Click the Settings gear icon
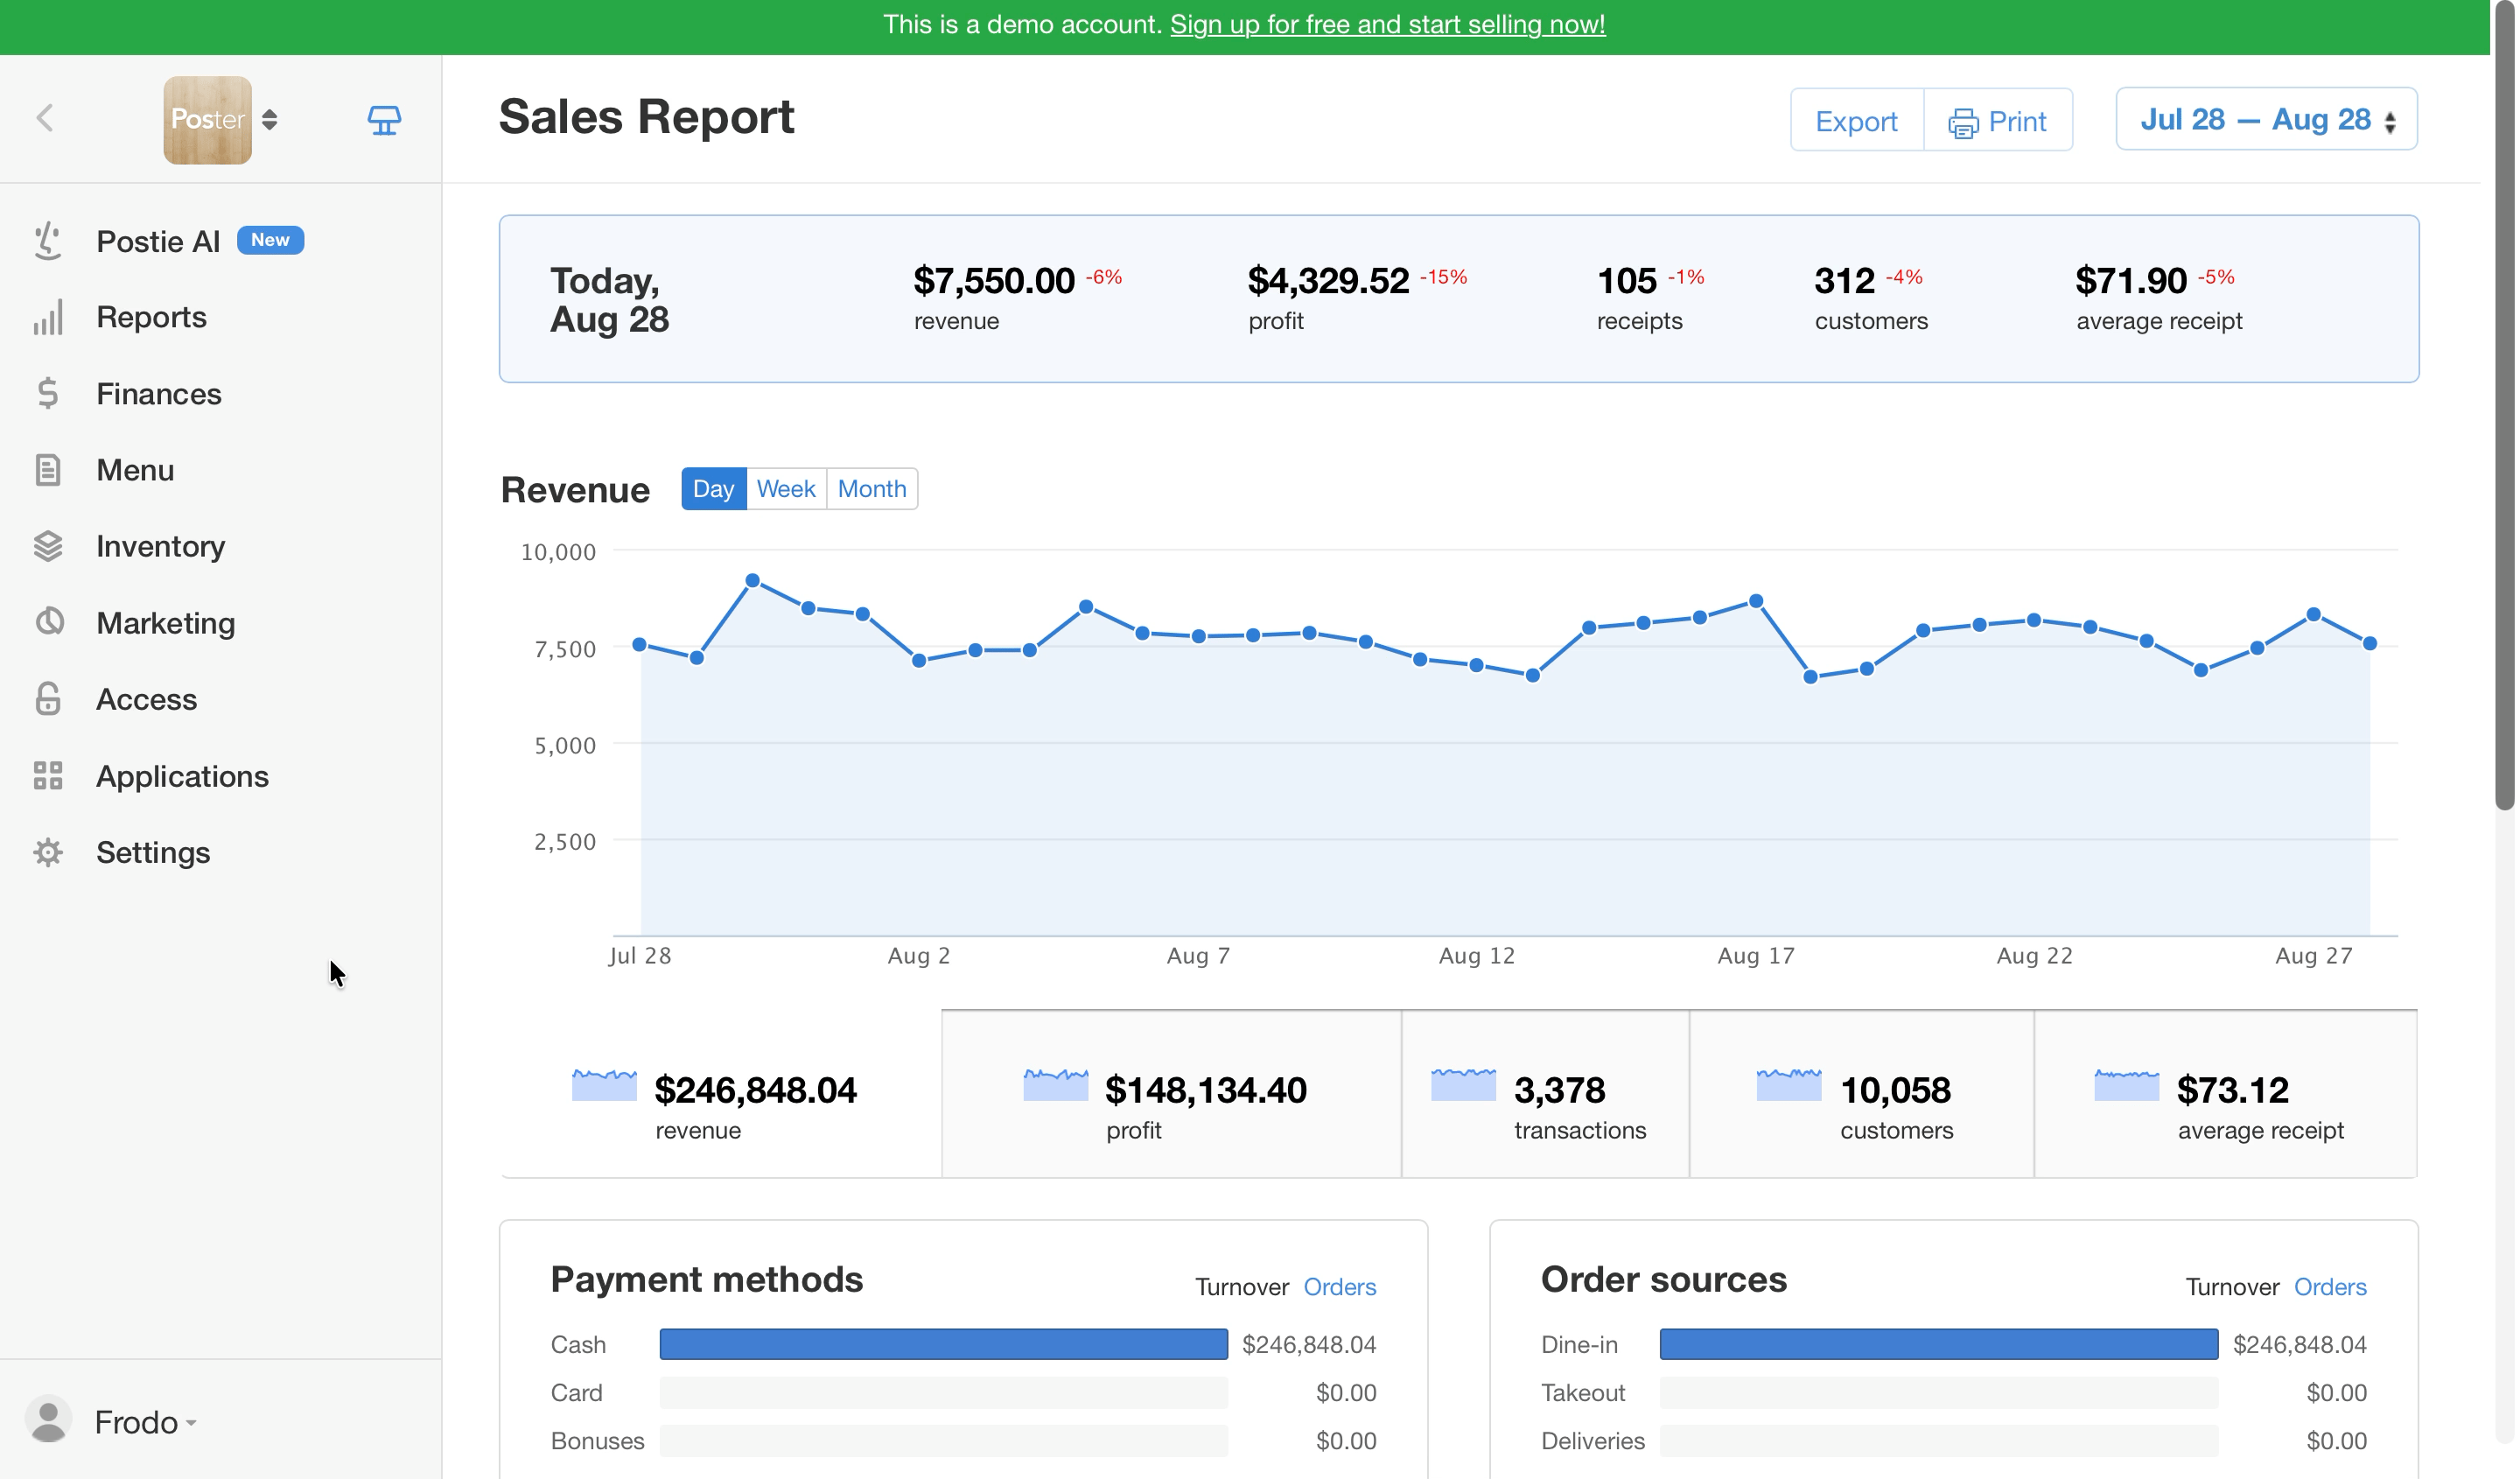This screenshot has width=2520, height=1479. coord(47,852)
